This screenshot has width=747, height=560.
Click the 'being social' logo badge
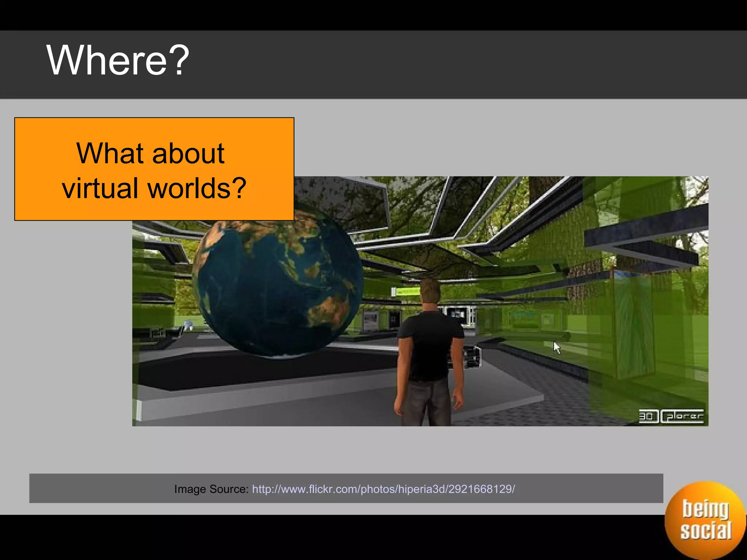coord(705,520)
